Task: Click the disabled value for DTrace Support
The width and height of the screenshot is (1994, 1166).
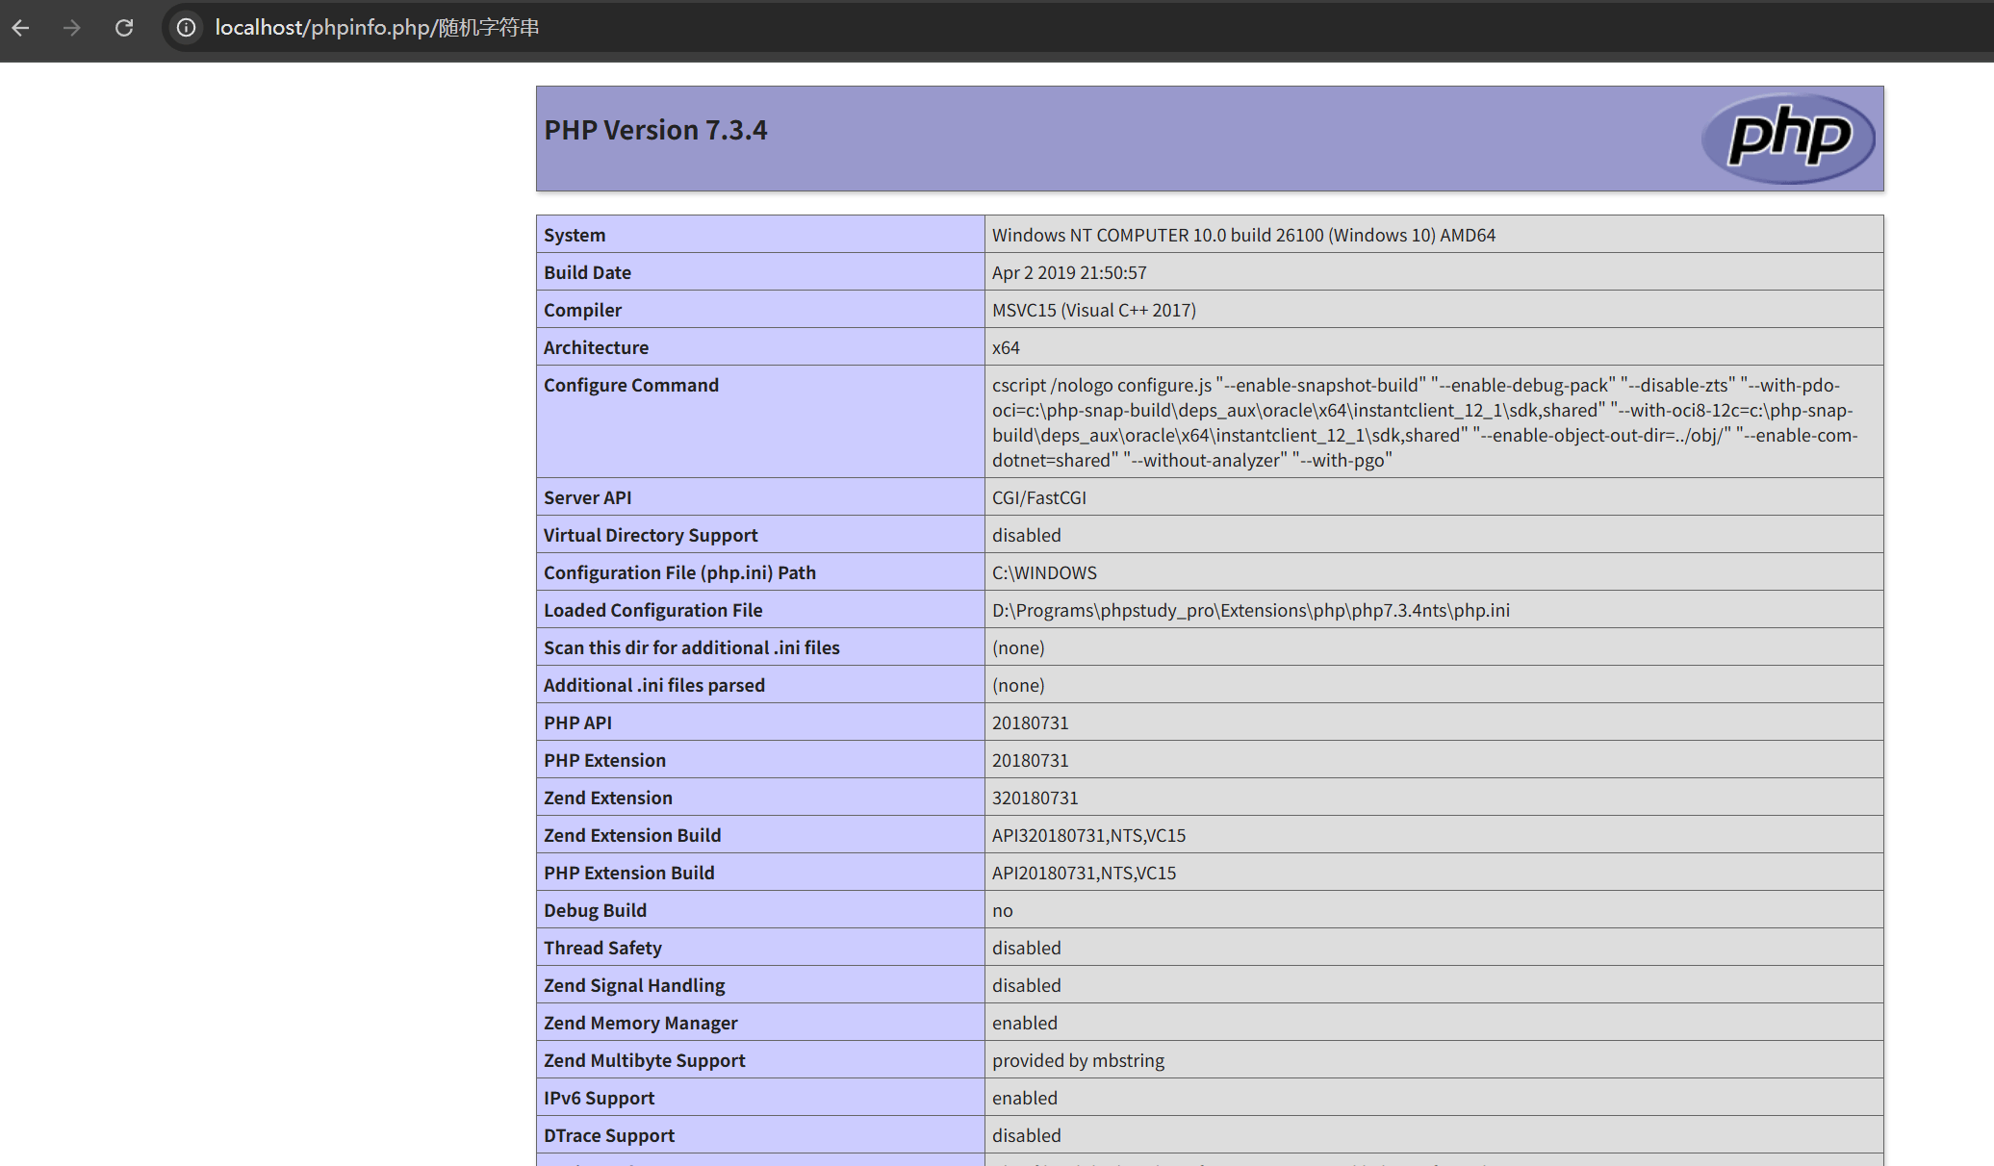Action: 1027,1135
